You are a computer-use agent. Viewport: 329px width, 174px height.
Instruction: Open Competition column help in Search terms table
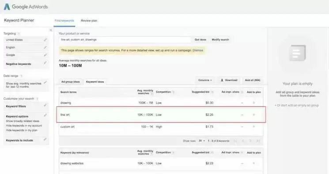173,92
